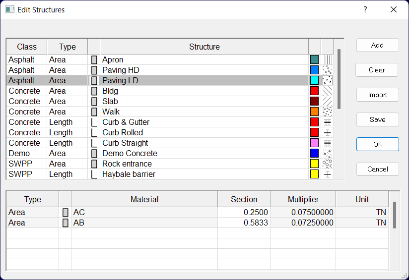409x280 pixels.
Task: Click the pattern icon for Paving HD
Action: pyautogui.click(x=327, y=70)
